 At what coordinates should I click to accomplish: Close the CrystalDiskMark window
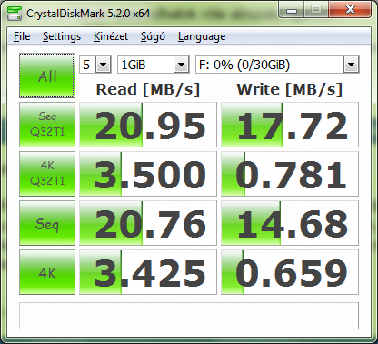point(350,10)
